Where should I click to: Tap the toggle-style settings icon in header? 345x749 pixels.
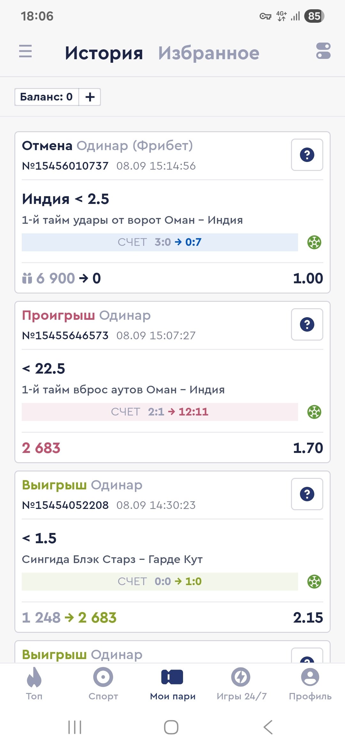tap(323, 51)
